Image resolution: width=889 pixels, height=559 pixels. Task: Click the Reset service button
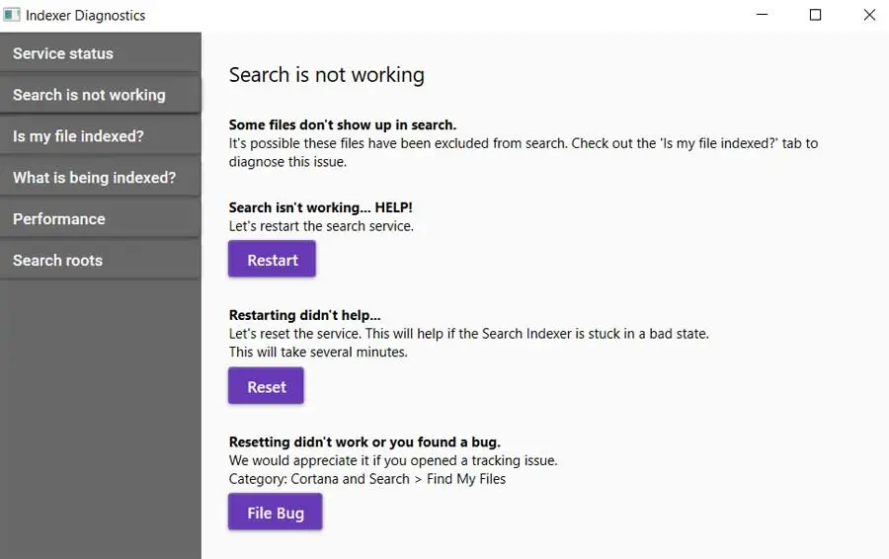[266, 386]
